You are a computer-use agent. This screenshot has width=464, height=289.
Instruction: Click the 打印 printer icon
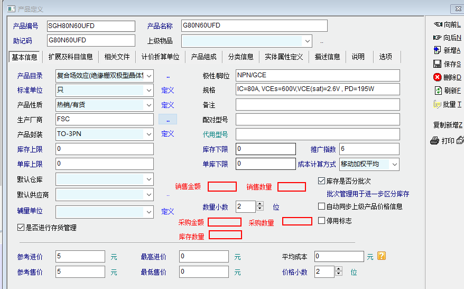point(435,141)
